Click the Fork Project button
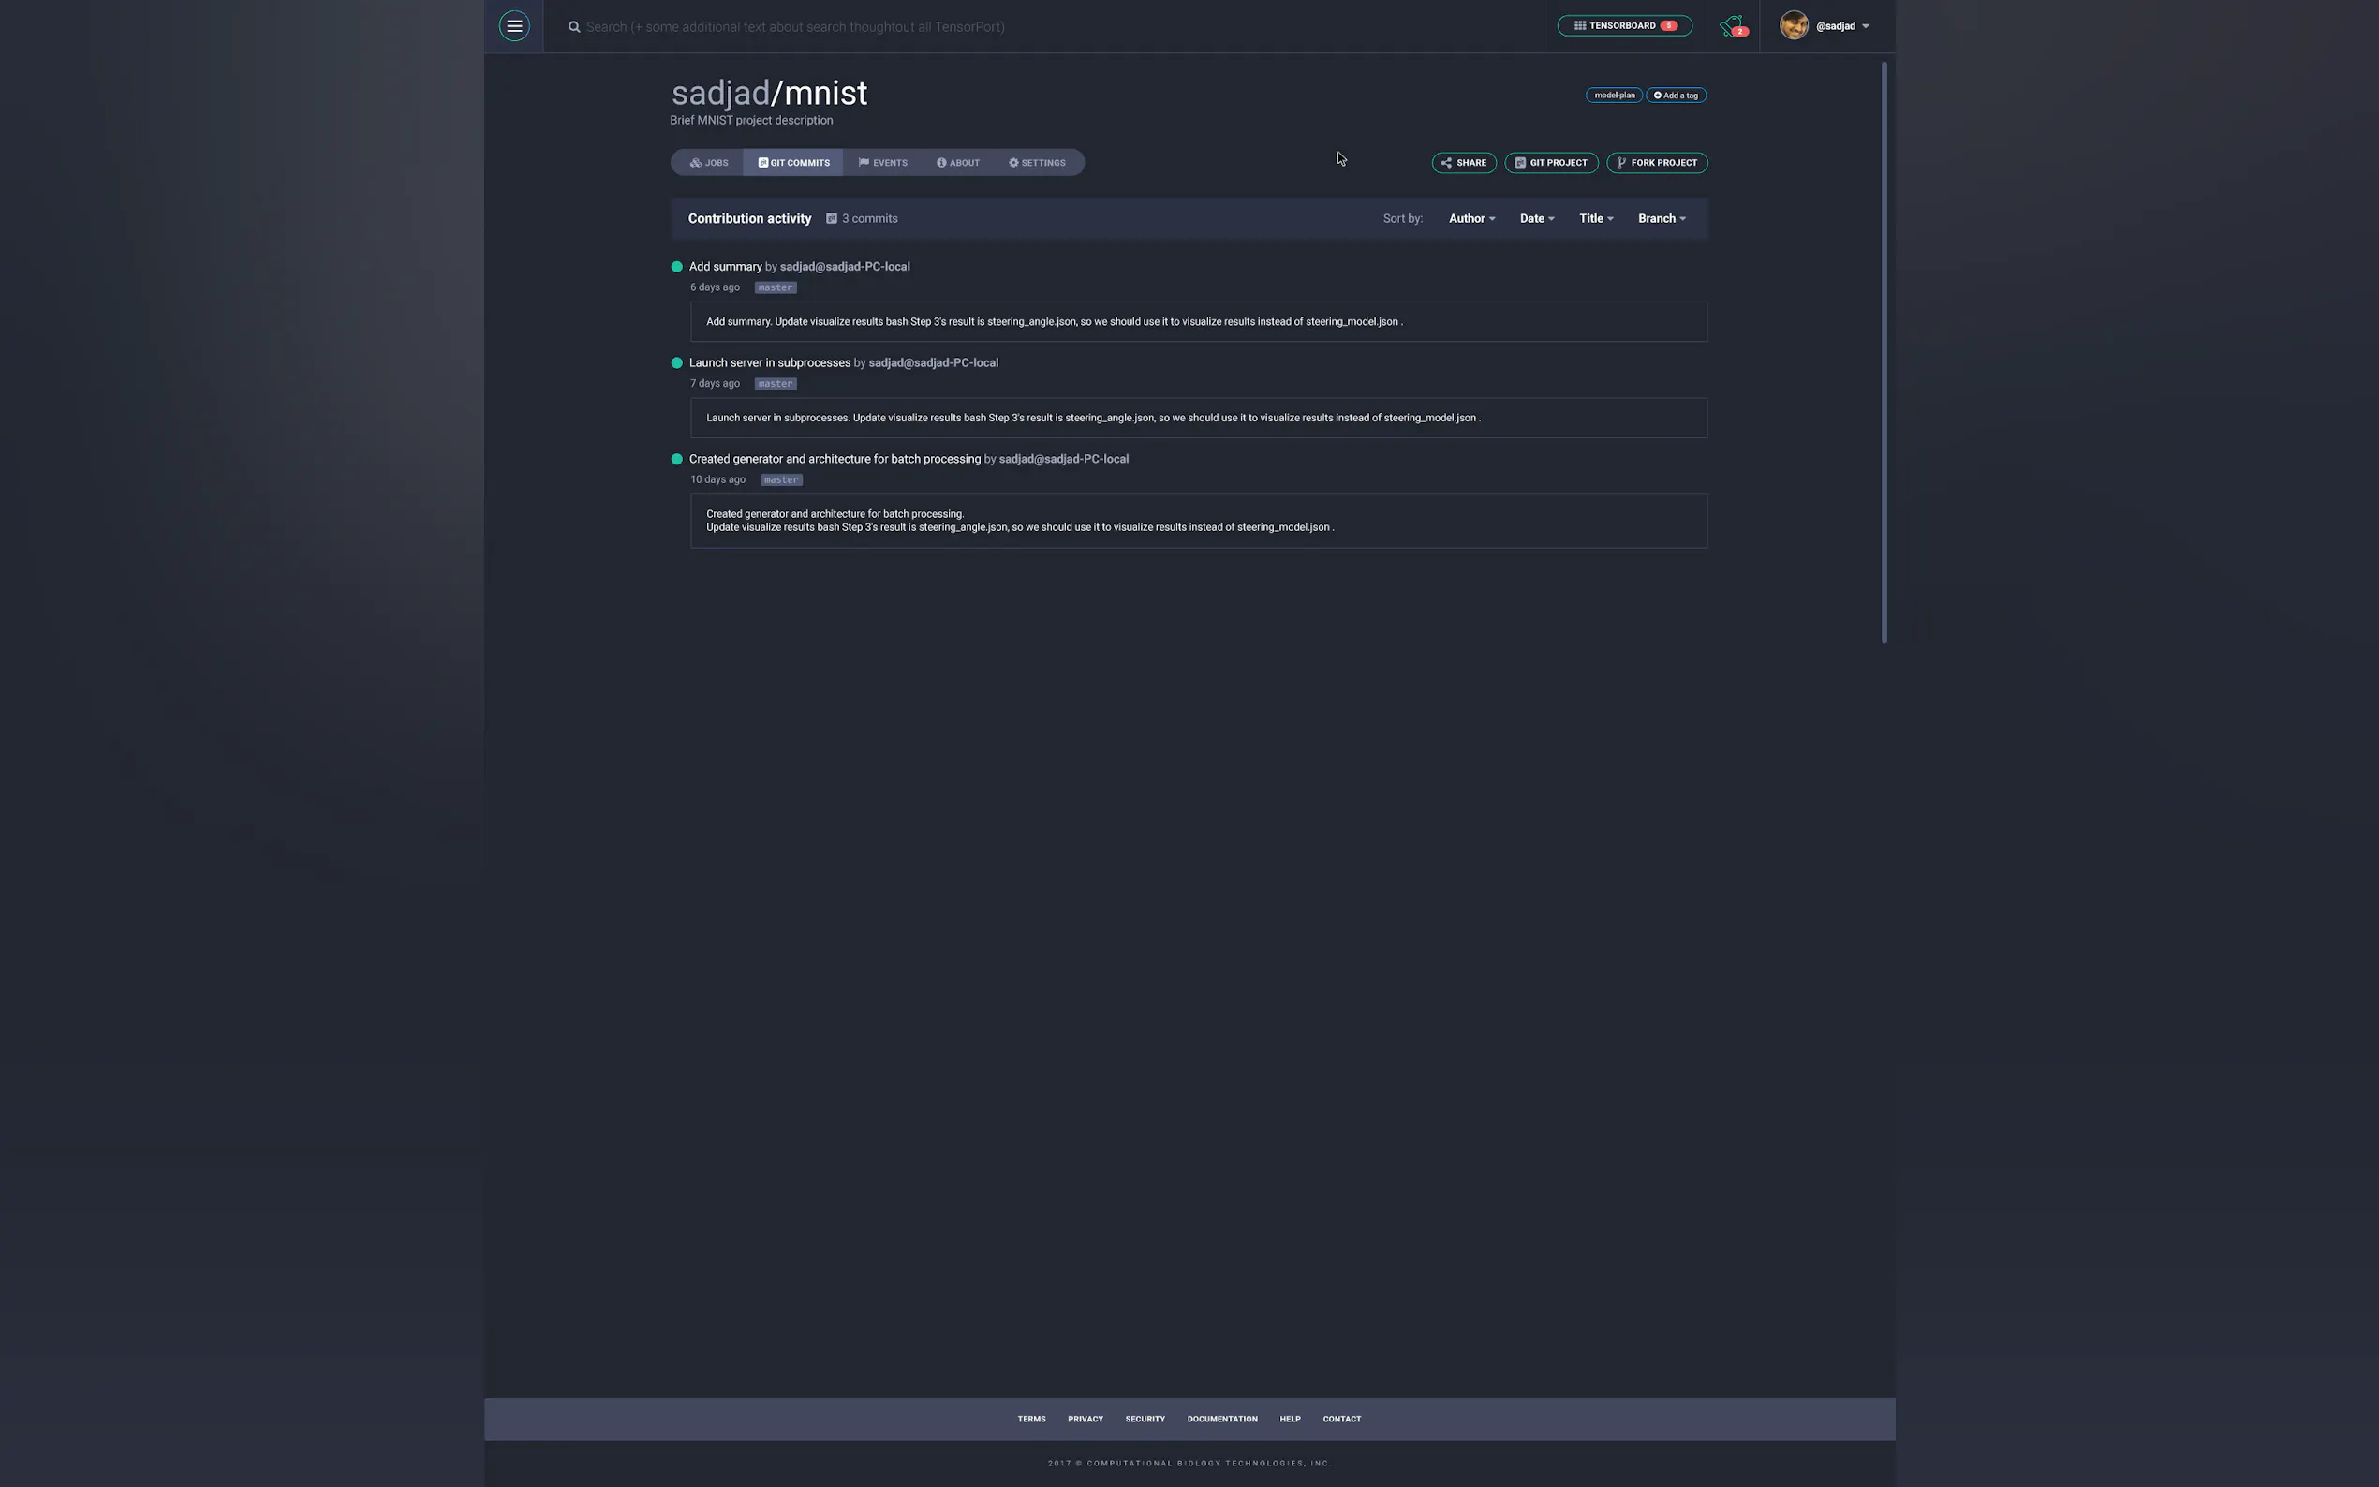The height and width of the screenshot is (1487, 2379). click(x=1656, y=163)
